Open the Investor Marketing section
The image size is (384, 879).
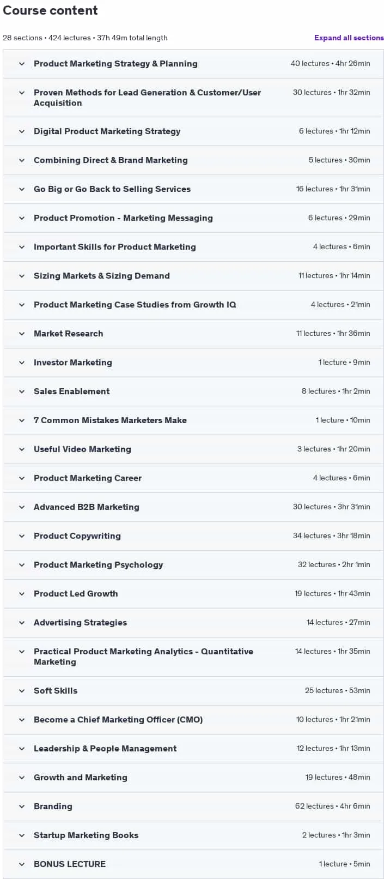193,363
